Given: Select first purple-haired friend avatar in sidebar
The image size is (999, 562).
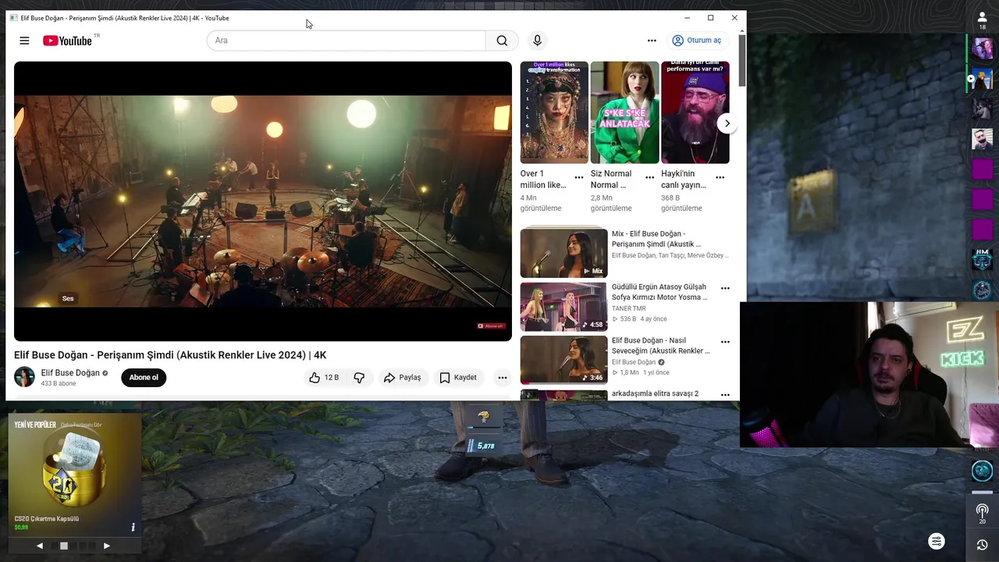Looking at the screenshot, I should click(x=983, y=48).
